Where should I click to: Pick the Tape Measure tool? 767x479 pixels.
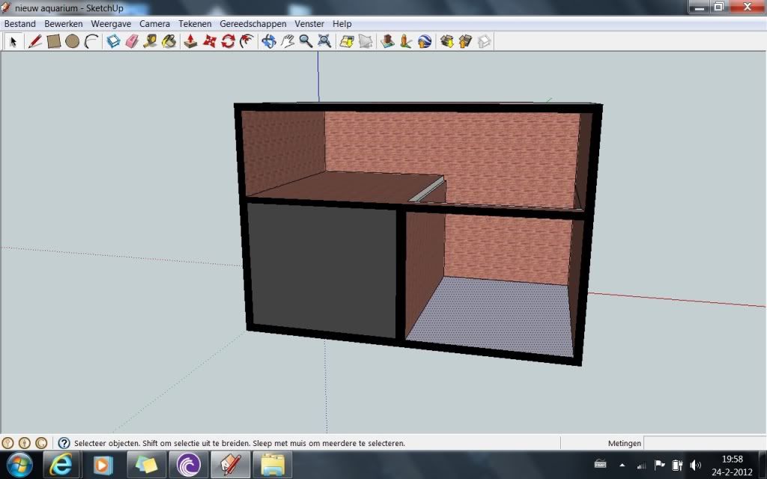(151, 41)
